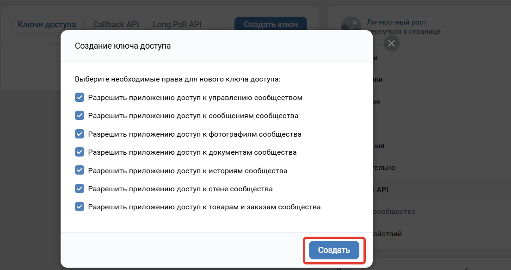Click label 'фотографиям сообщества' permission text
The height and width of the screenshot is (270, 511).
pos(255,134)
